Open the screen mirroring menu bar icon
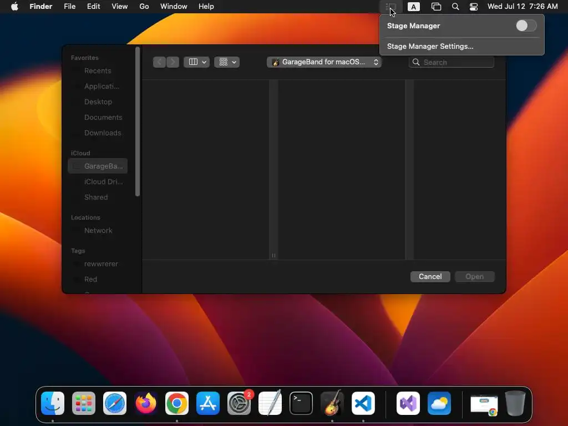The image size is (568, 426). click(436, 7)
